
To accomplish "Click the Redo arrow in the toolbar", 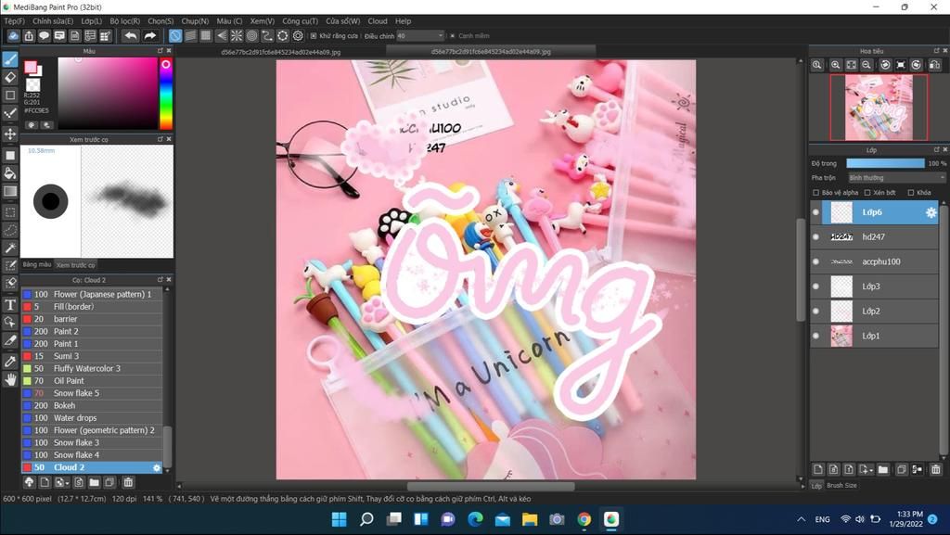I will click(x=149, y=36).
